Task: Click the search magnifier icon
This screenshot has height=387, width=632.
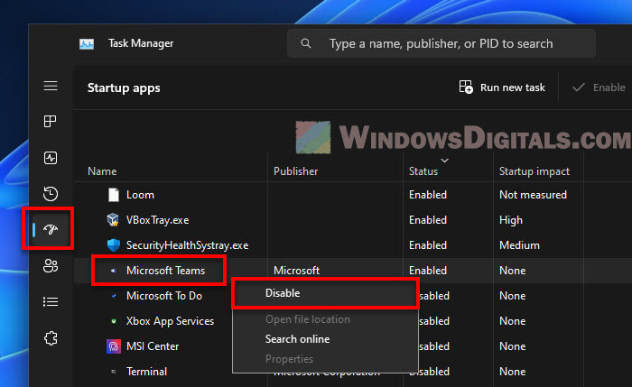Action: (x=306, y=43)
